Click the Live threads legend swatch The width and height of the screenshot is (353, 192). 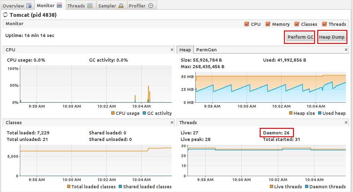tap(271, 187)
